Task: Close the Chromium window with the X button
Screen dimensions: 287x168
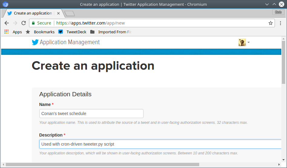Action: pyautogui.click(x=282, y=4)
